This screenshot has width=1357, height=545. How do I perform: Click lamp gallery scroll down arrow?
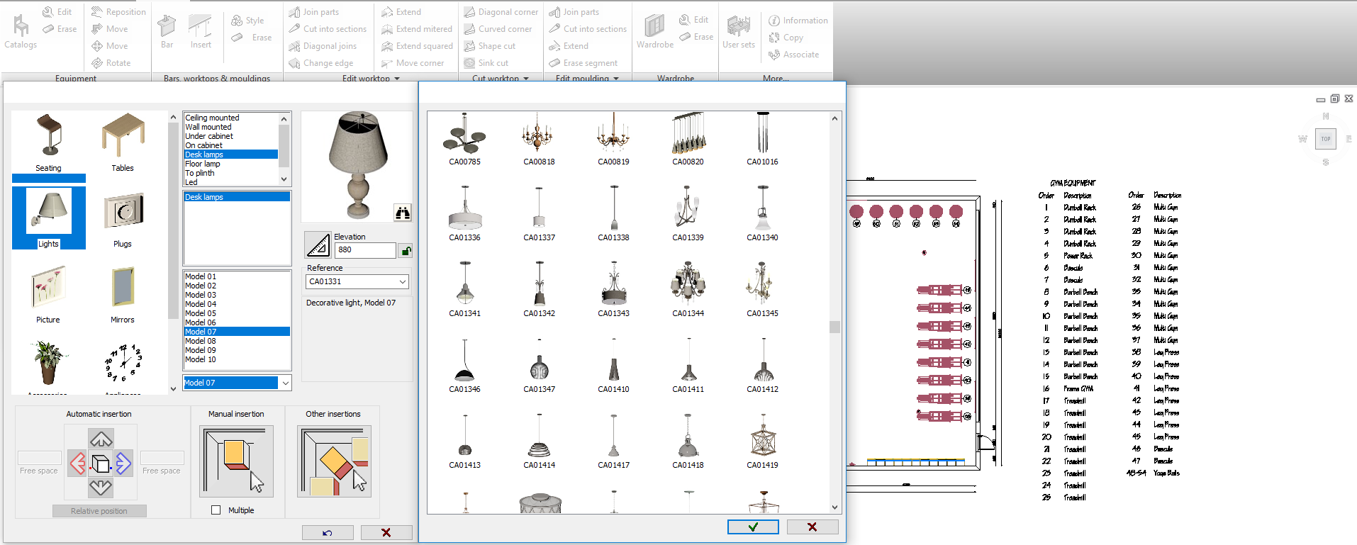[834, 507]
